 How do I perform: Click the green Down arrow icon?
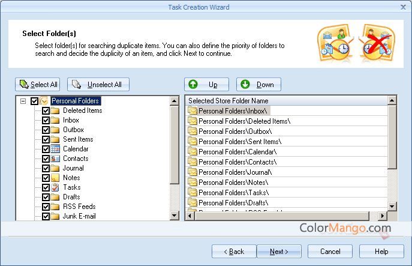[x=245, y=85]
